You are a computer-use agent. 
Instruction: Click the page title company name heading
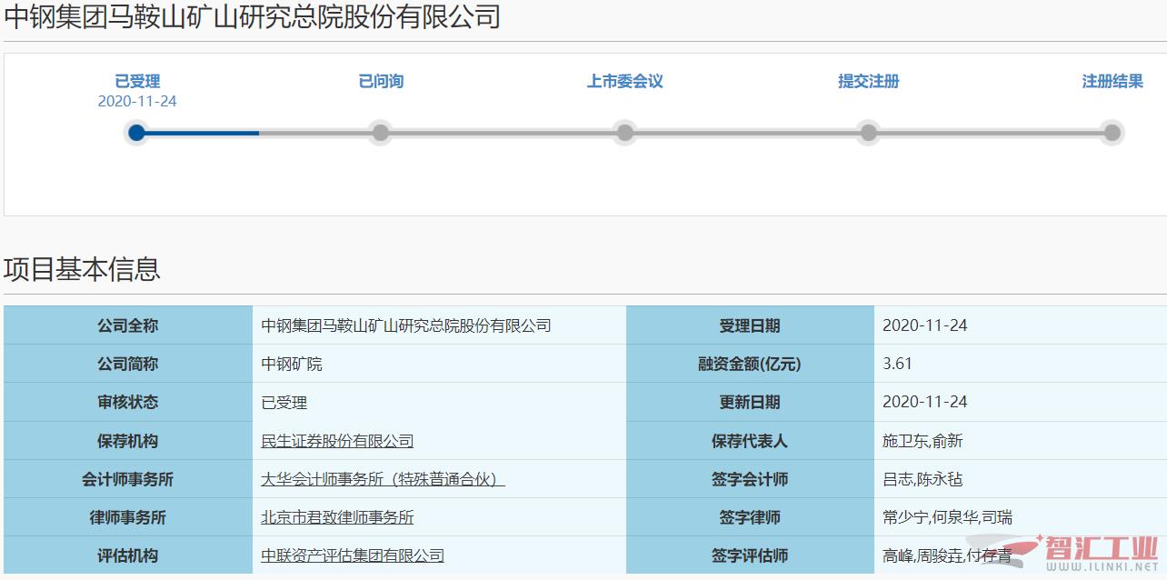pyautogui.click(x=253, y=16)
